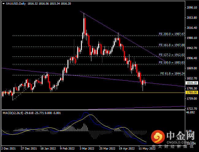
Task: Select the FE 100.0 = 1883.83 label
Action: [x=172, y=63]
